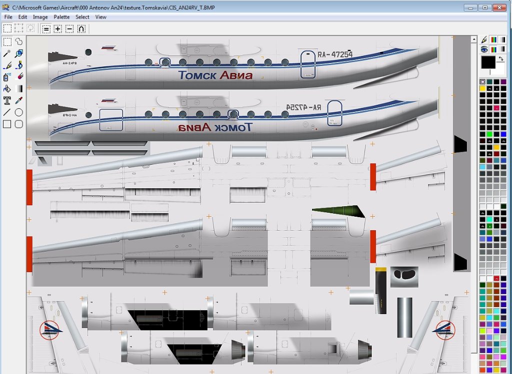This screenshot has width=512, height=374.
Task: Pick the eyedropper color picker tool
Action: 19,100
